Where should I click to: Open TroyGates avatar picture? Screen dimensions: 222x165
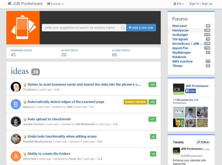pyautogui.click(x=16, y=87)
